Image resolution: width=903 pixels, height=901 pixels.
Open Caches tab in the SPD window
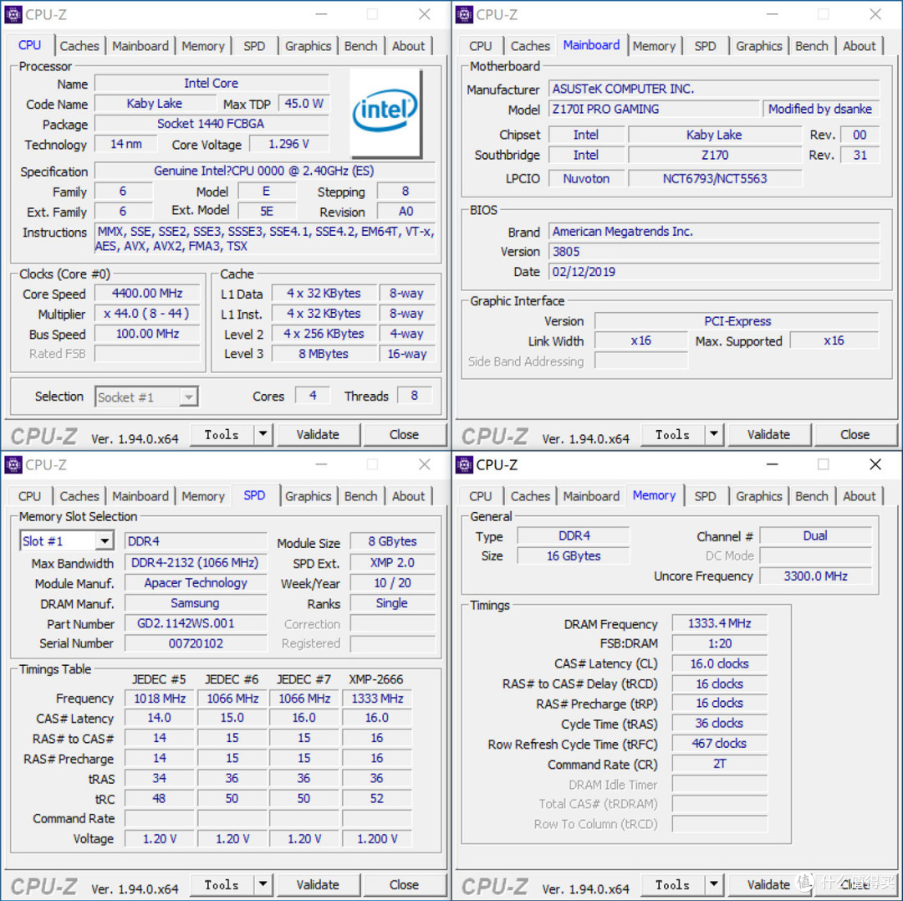point(79,496)
